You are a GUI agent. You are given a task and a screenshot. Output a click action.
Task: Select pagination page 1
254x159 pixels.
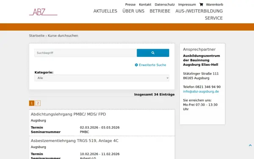32,103
